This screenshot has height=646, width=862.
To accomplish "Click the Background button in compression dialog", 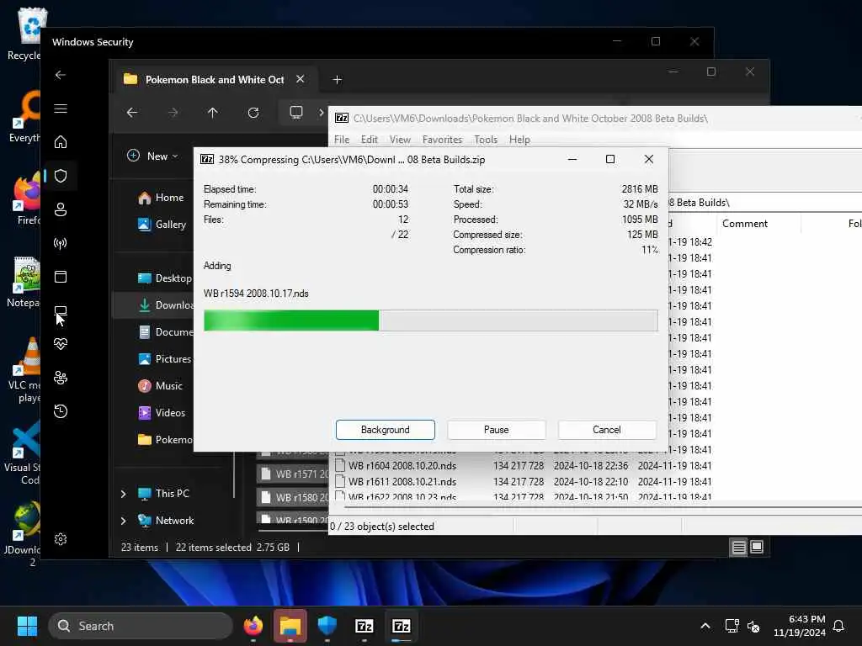I will tap(385, 430).
